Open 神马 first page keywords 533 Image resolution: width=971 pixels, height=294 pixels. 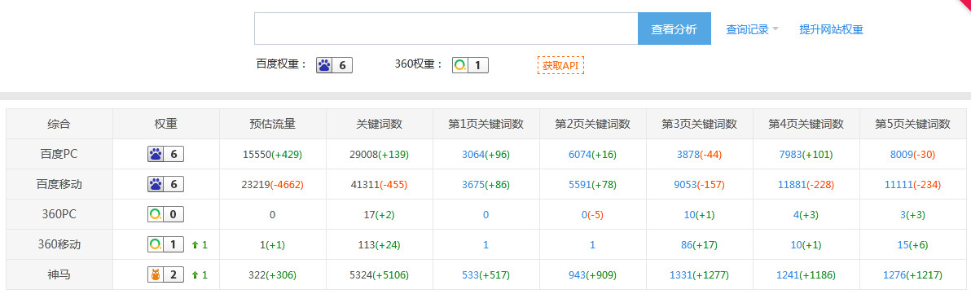[x=471, y=274]
